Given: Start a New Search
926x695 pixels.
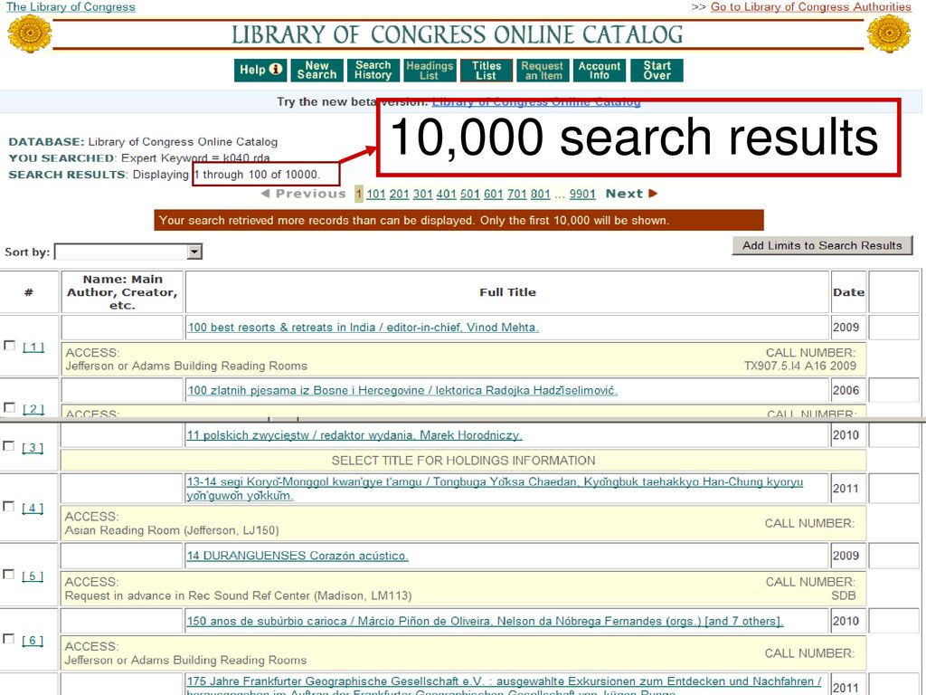Looking at the screenshot, I should pos(317,70).
